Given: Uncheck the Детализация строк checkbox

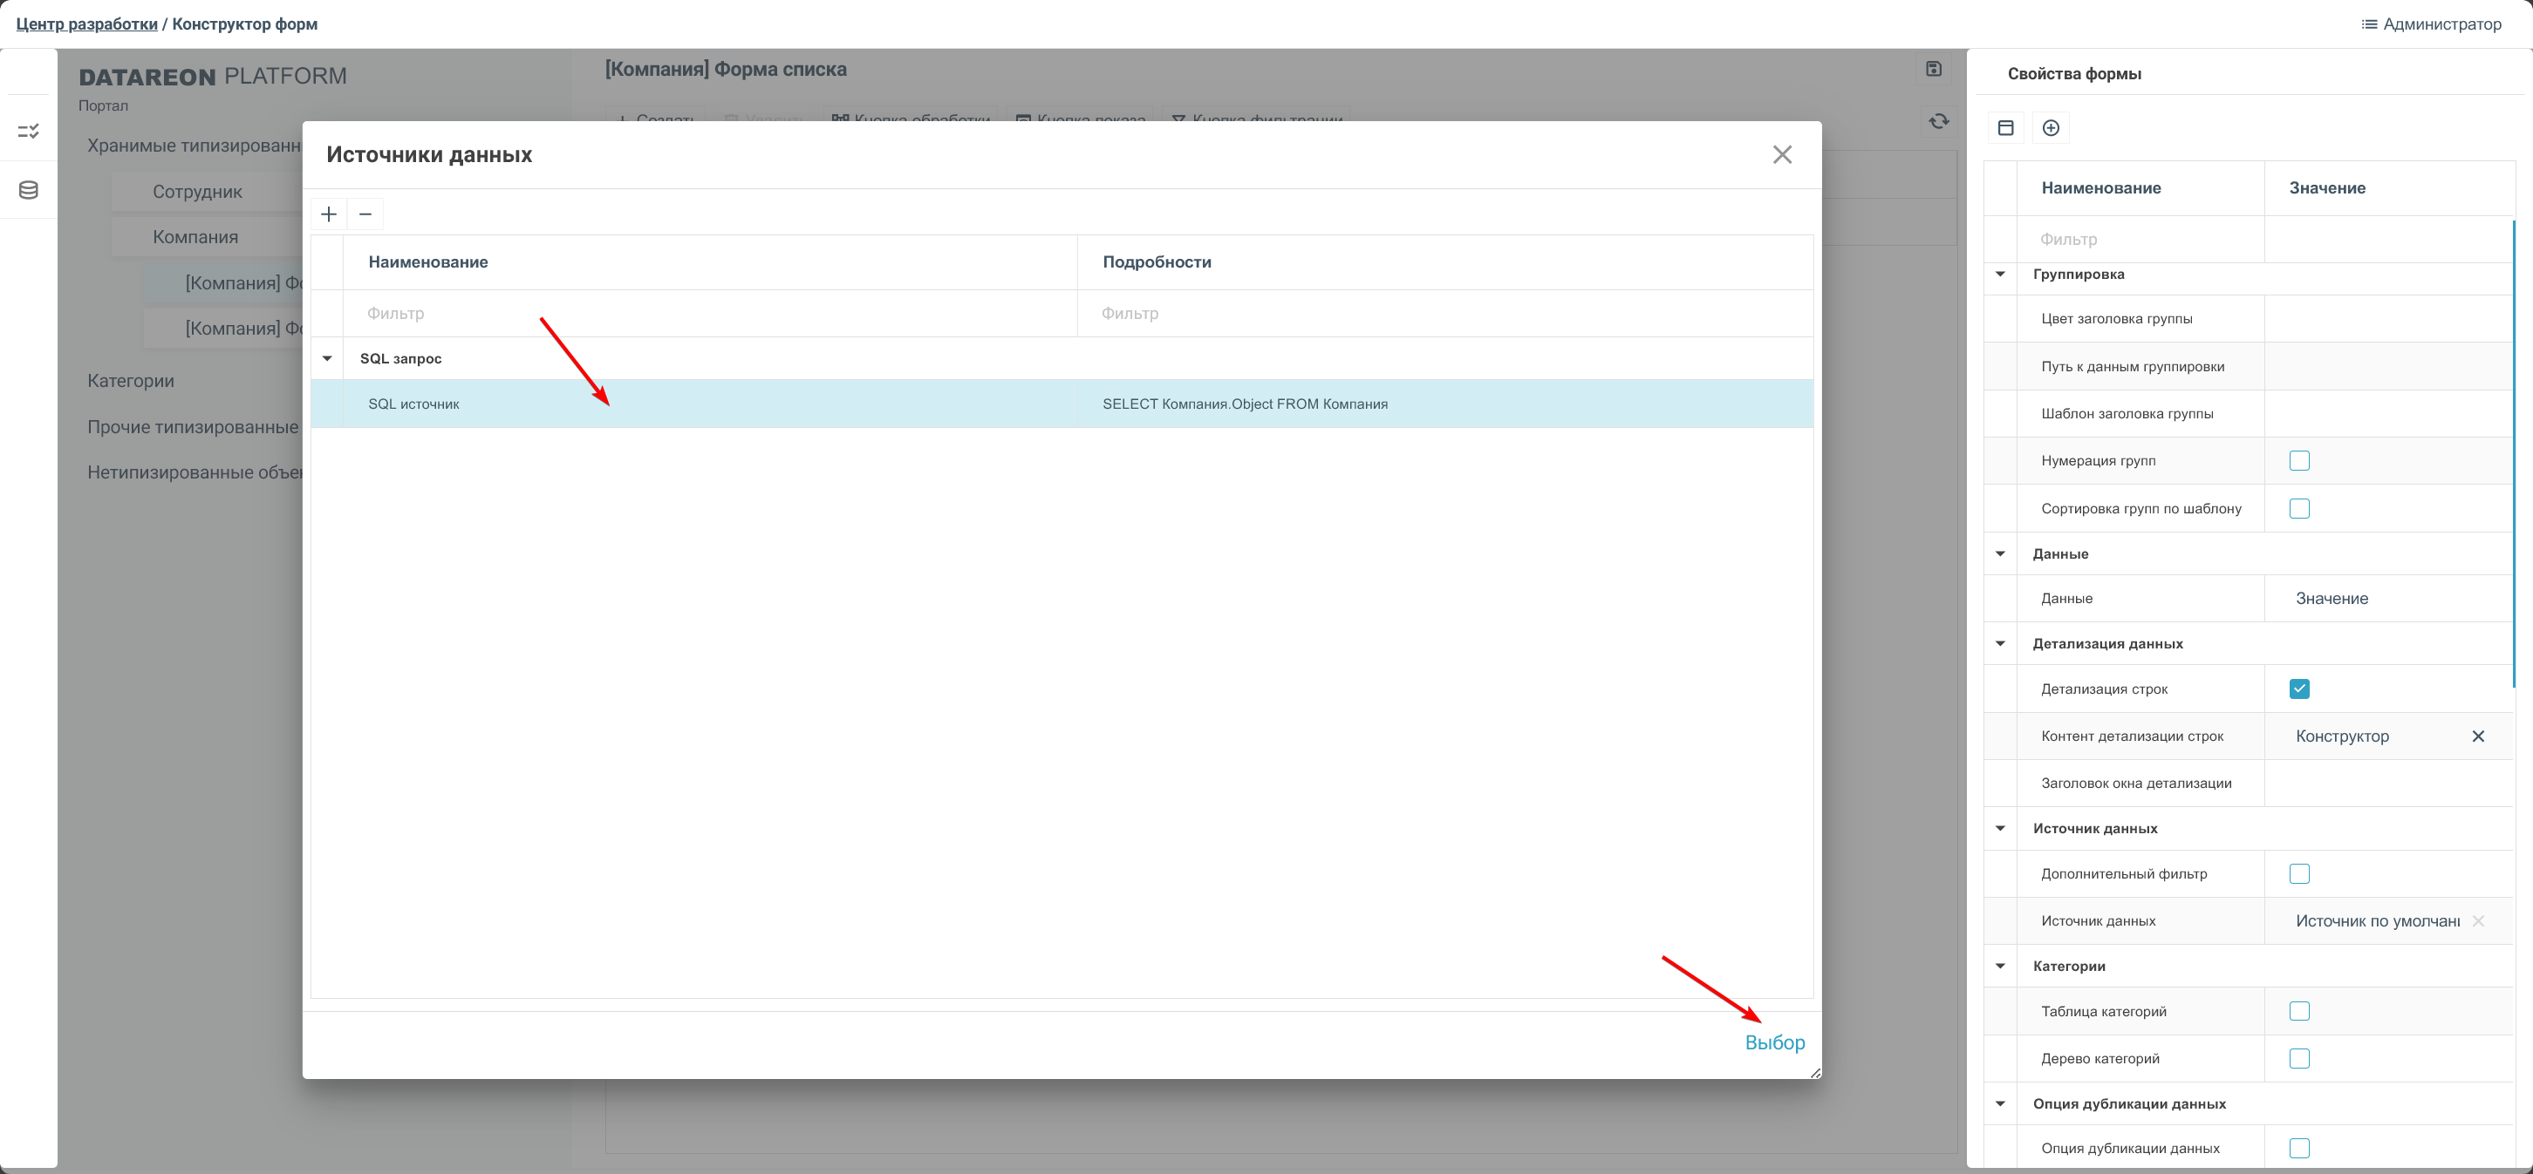Looking at the screenshot, I should pos(2298,689).
